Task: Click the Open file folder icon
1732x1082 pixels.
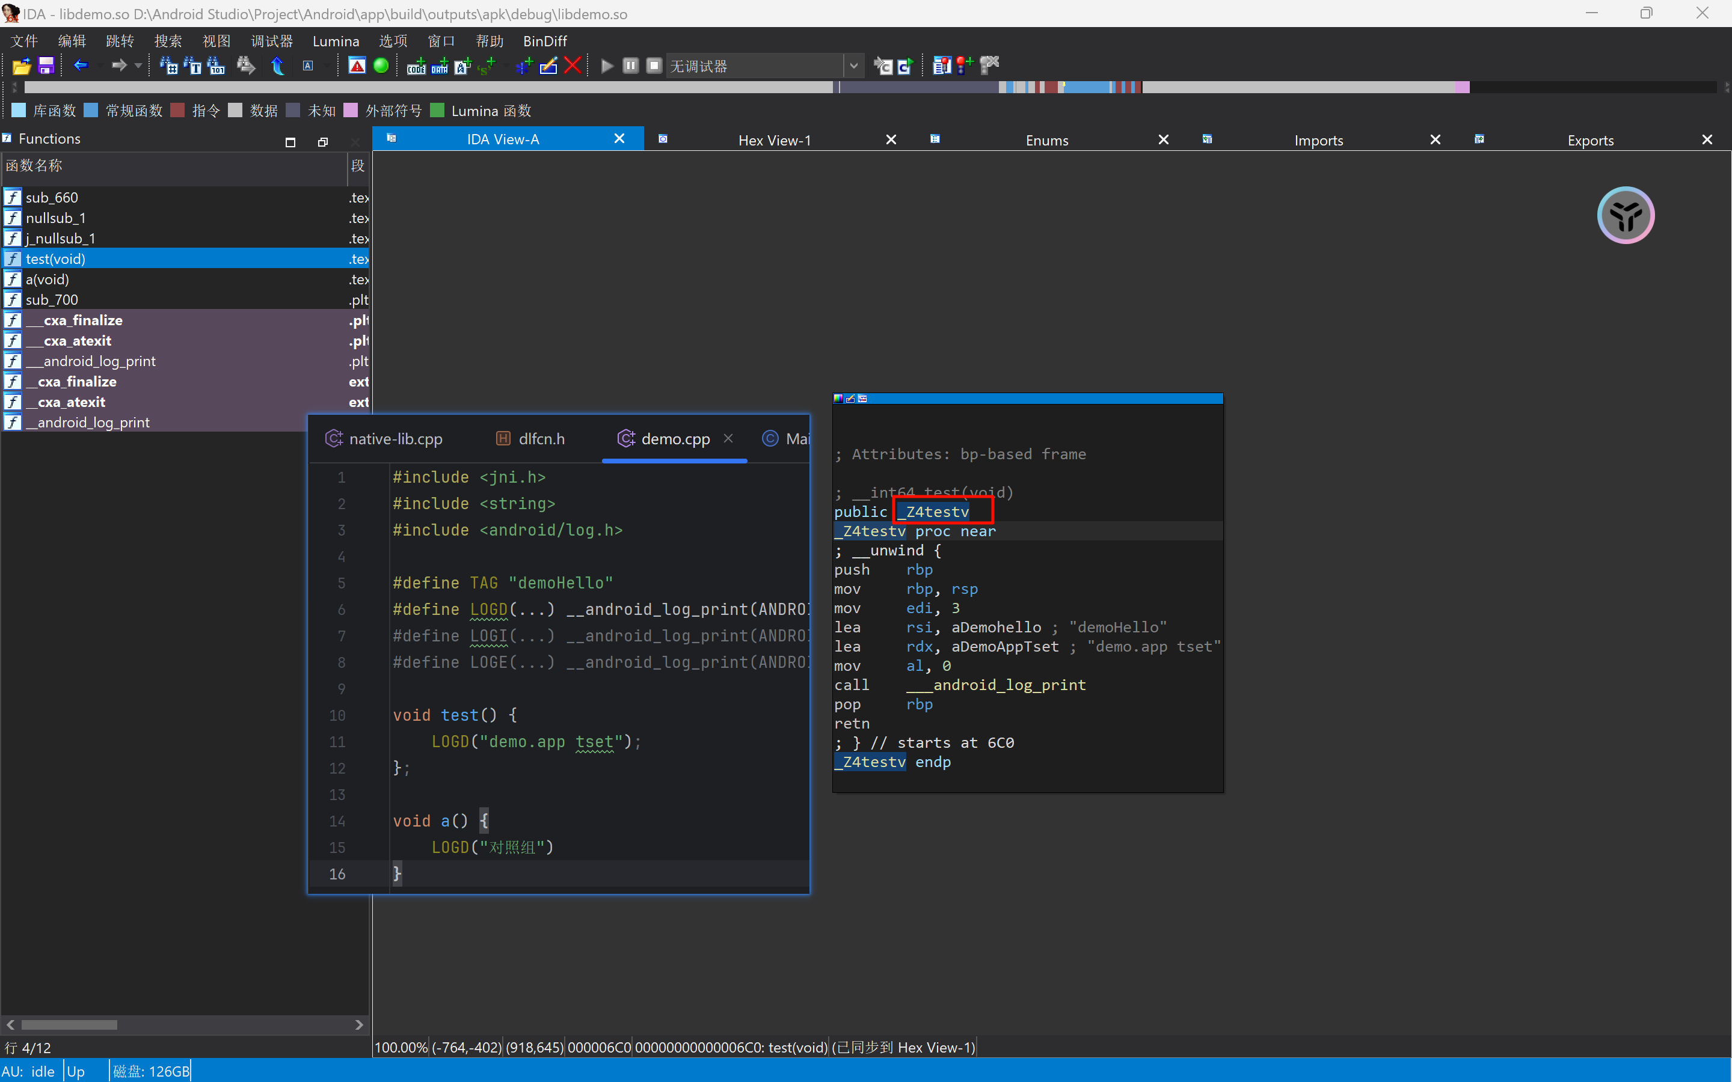Action: tap(22, 66)
